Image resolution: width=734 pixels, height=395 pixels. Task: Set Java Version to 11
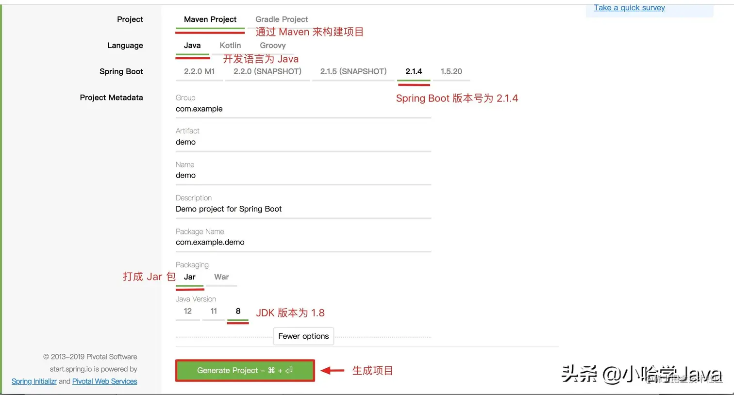214,312
